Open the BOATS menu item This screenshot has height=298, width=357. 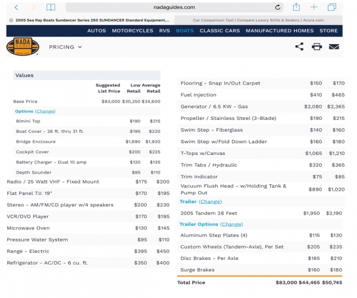[184, 31]
